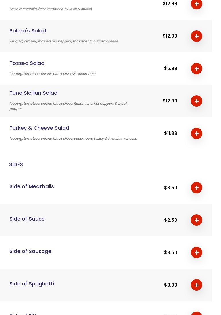
Task: Add Side of Sausage plus button
Action: [x=197, y=252]
